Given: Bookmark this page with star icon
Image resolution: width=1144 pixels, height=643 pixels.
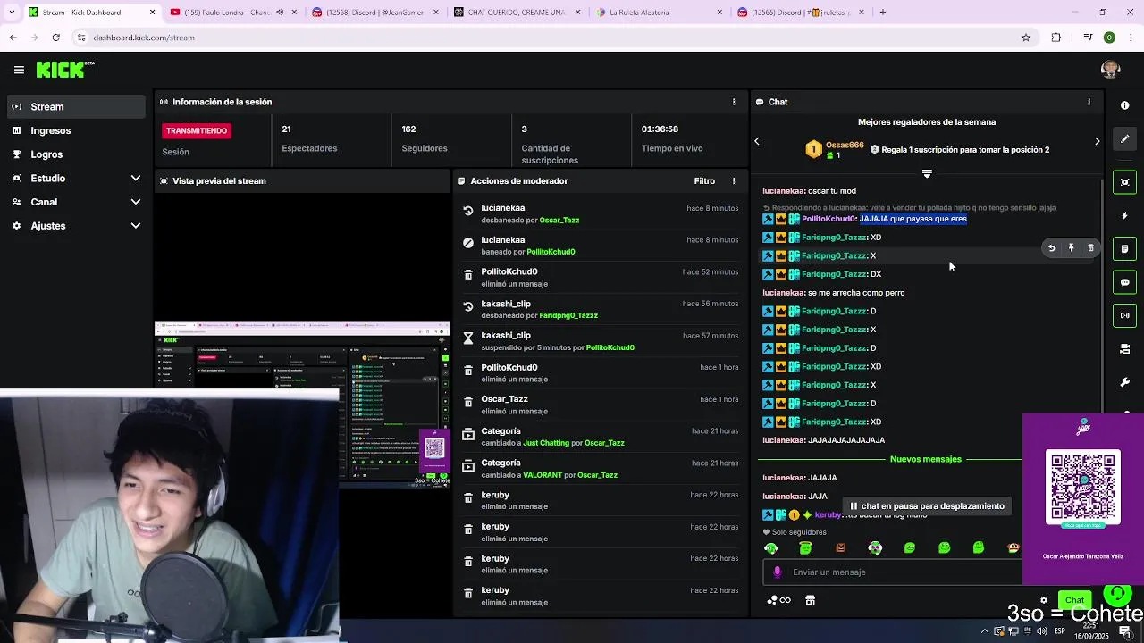Looking at the screenshot, I should pyautogui.click(x=1026, y=38).
